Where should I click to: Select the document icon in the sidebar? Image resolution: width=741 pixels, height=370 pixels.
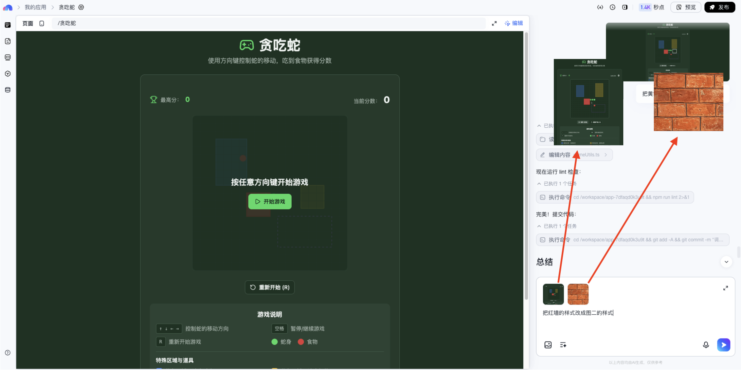click(x=8, y=41)
